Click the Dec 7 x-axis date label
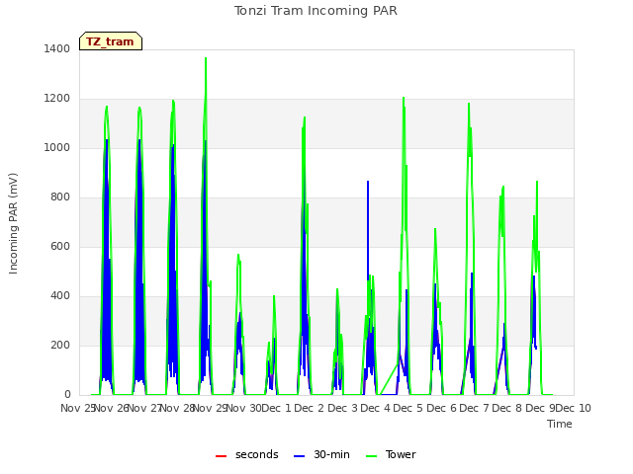Image resolution: width=633 pixels, height=474 pixels. point(475,408)
